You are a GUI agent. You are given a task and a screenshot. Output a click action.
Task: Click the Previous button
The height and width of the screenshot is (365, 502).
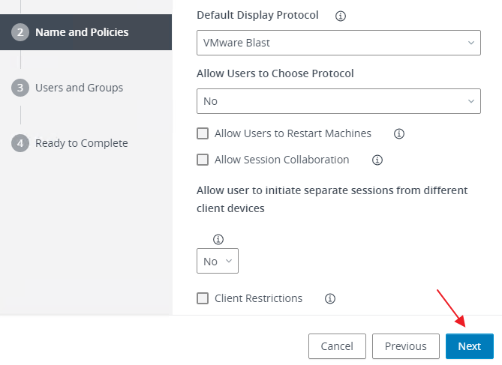(405, 346)
